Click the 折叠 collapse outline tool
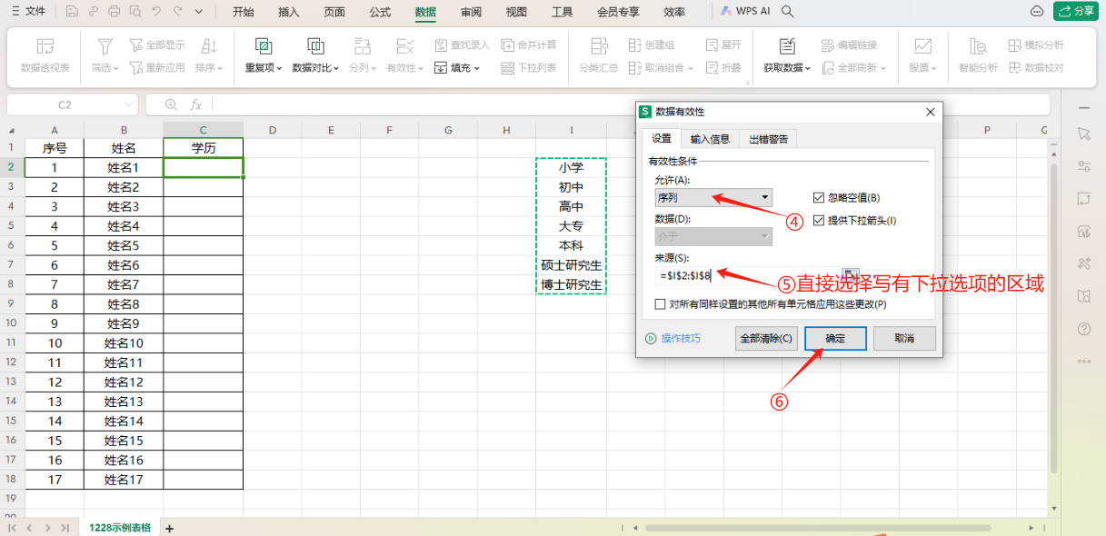The image size is (1106, 536). (723, 67)
